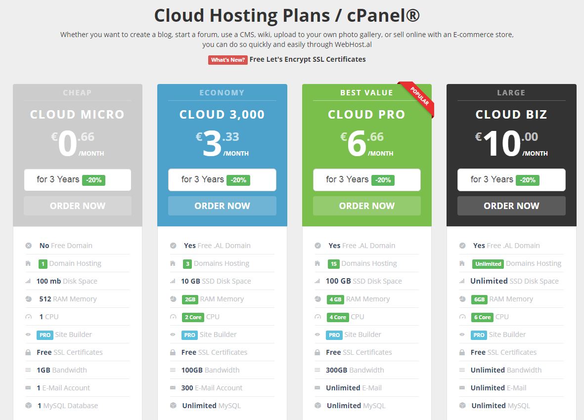Click the PRO badge in Cloud Biz column
This screenshot has width=584, height=420.
[x=479, y=335]
